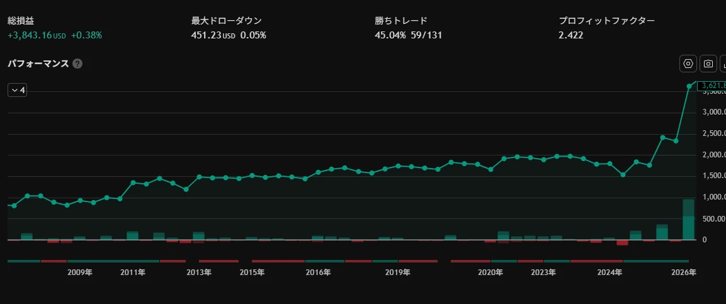Click the 2009年 time axis label
Viewport: 726px width, 304px height.
[x=80, y=273]
